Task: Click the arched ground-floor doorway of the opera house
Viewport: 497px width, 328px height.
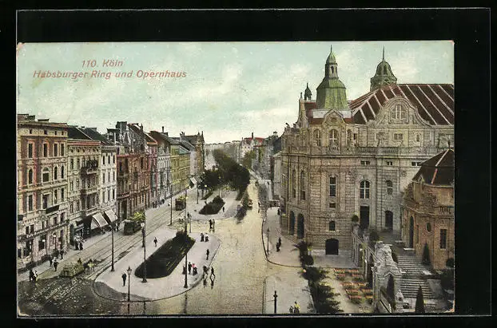Action: point(332,247)
